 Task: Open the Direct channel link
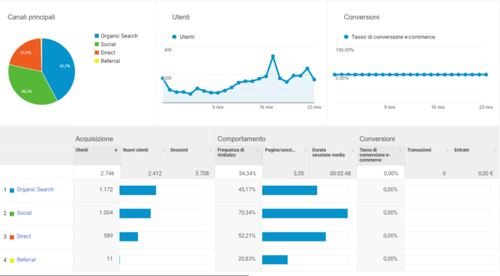pyautogui.click(x=24, y=236)
